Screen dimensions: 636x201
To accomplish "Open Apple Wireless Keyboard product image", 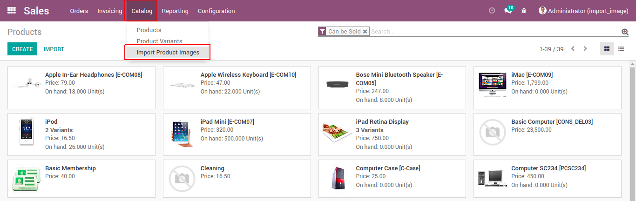I will 182,86.
